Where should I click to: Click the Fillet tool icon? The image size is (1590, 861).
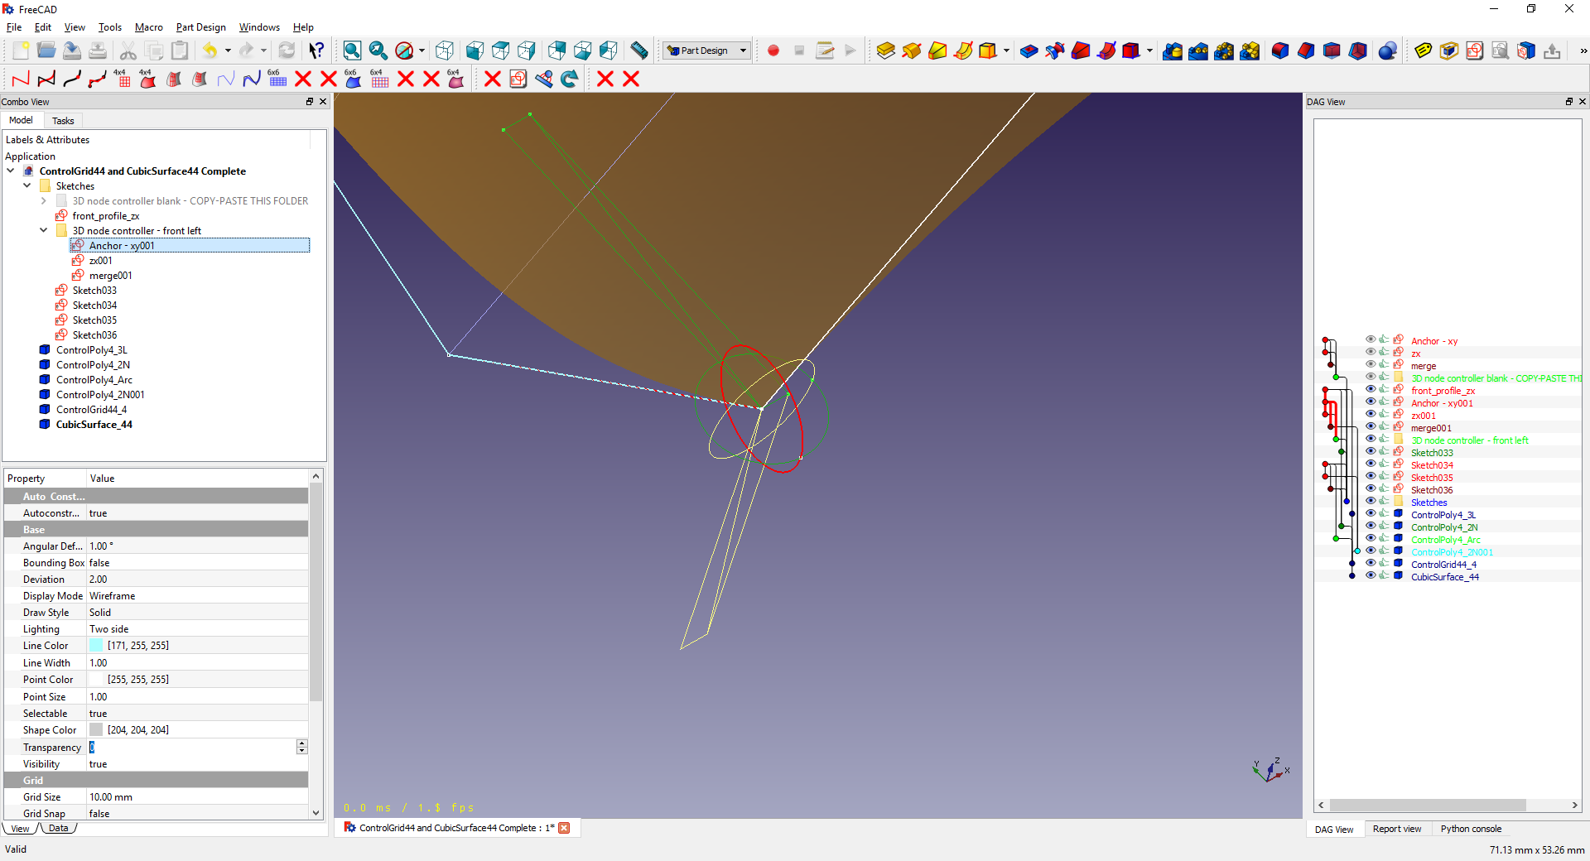coord(1280,51)
